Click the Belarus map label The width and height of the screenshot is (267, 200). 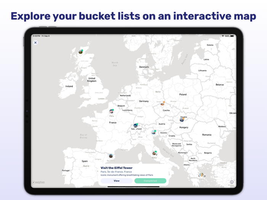[x=220, y=85]
